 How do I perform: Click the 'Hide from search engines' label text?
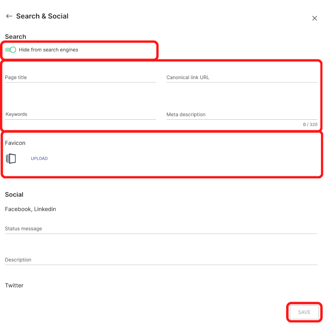point(48,50)
